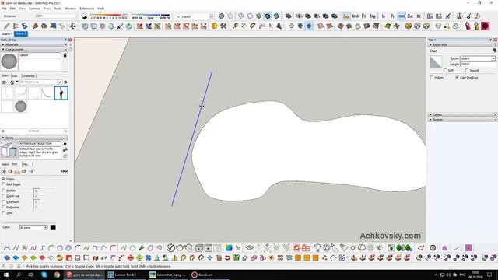Enable the Profiles checkbox
The image size is (498, 280).
pos(4,191)
